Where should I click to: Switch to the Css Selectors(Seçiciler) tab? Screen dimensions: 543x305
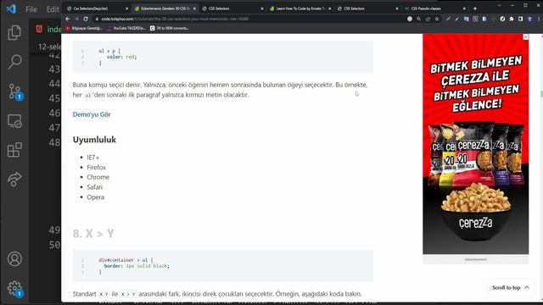98,8
